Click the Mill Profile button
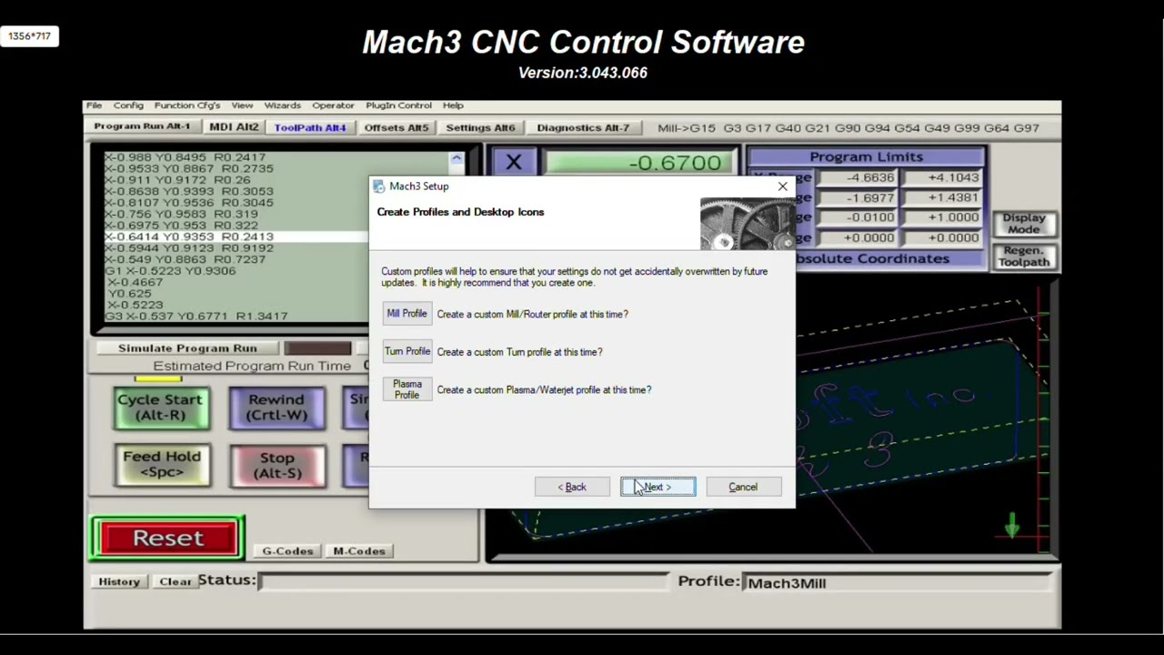1164x655 pixels. click(x=406, y=314)
